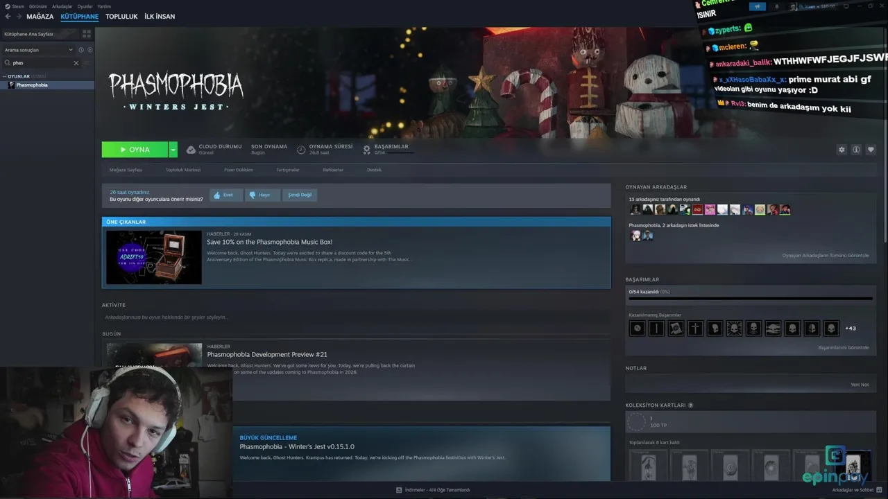The height and width of the screenshot is (499, 888).
Task: Open 'Save 10% on the Phasmophobia Music Box!' headline
Action: tap(269, 242)
